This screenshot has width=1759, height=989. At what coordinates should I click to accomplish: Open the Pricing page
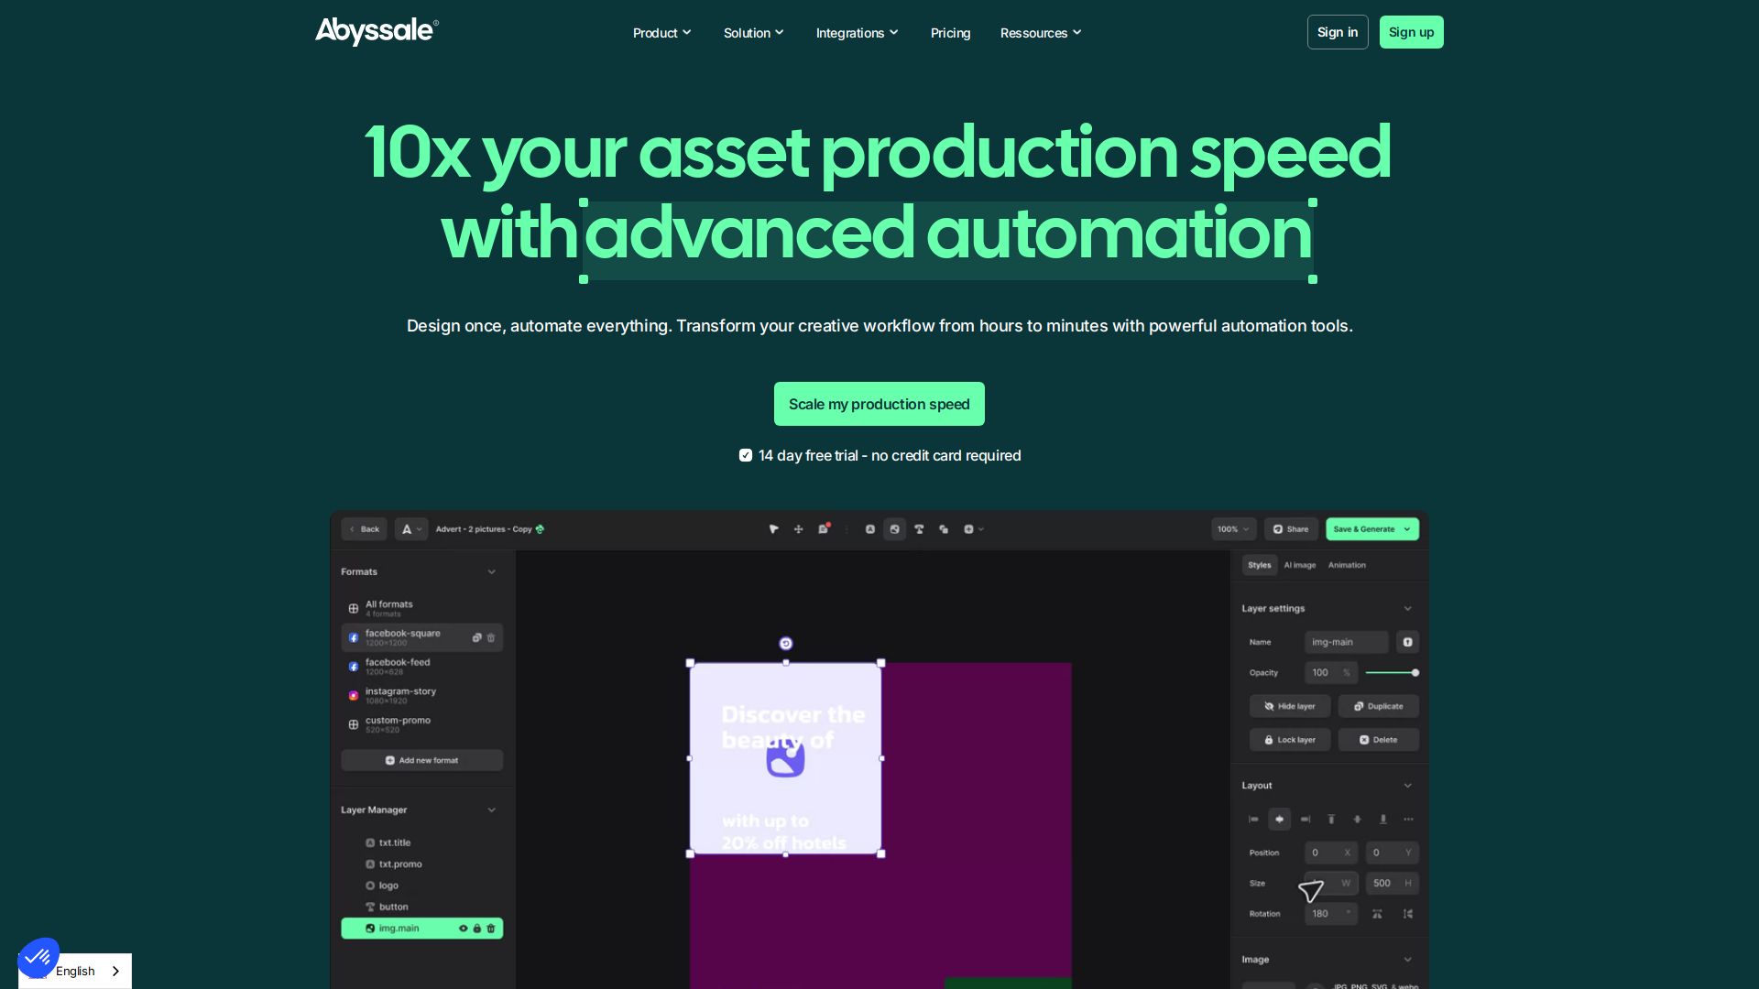(x=950, y=33)
